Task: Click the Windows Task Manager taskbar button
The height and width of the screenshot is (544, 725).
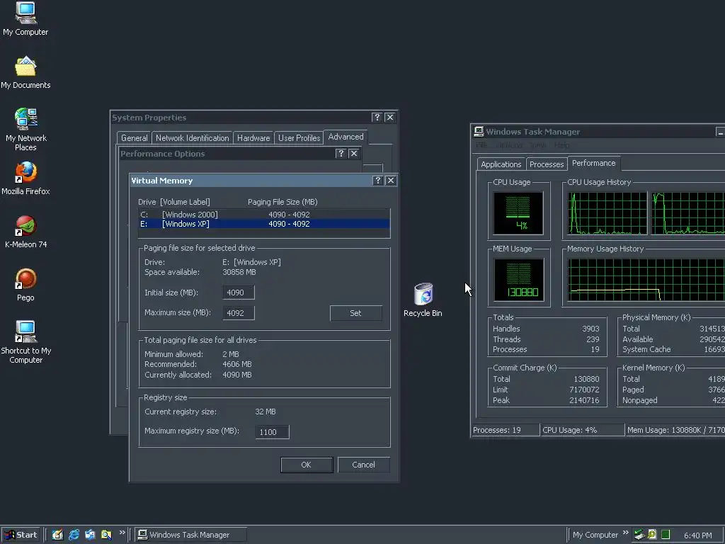Action: [191, 535]
